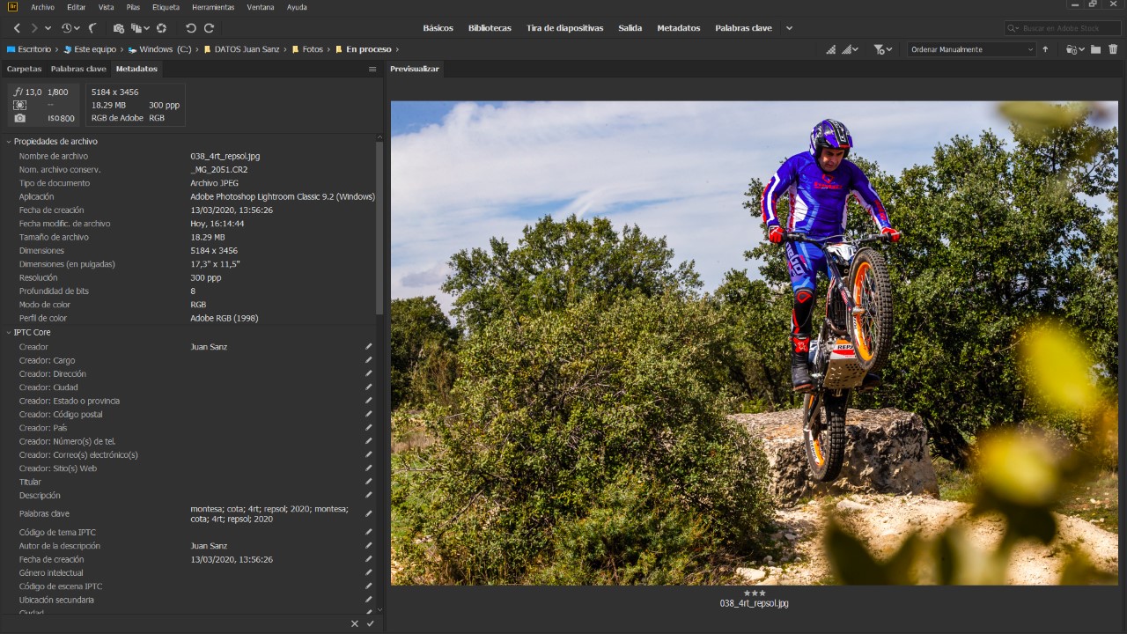Switch to the Básicos workspace

pyautogui.click(x=438, y=28)
